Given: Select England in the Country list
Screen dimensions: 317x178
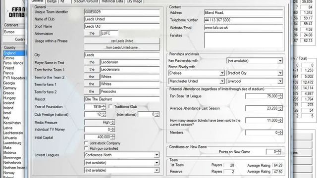Looking at the screenshot, I should pos(14,53).
